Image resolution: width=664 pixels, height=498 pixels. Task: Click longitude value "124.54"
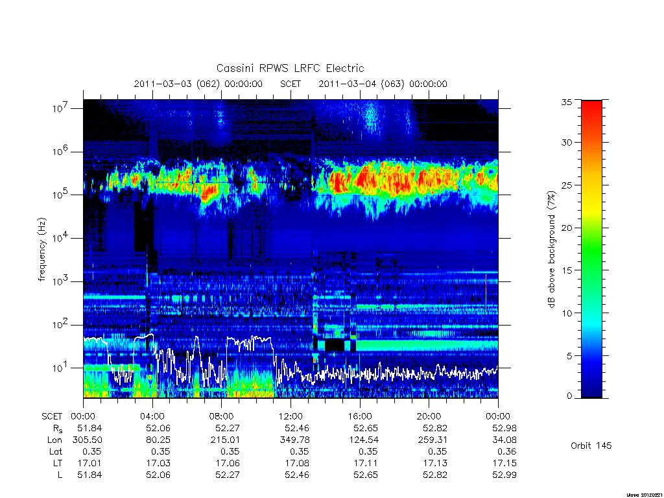tap(363, 440)
